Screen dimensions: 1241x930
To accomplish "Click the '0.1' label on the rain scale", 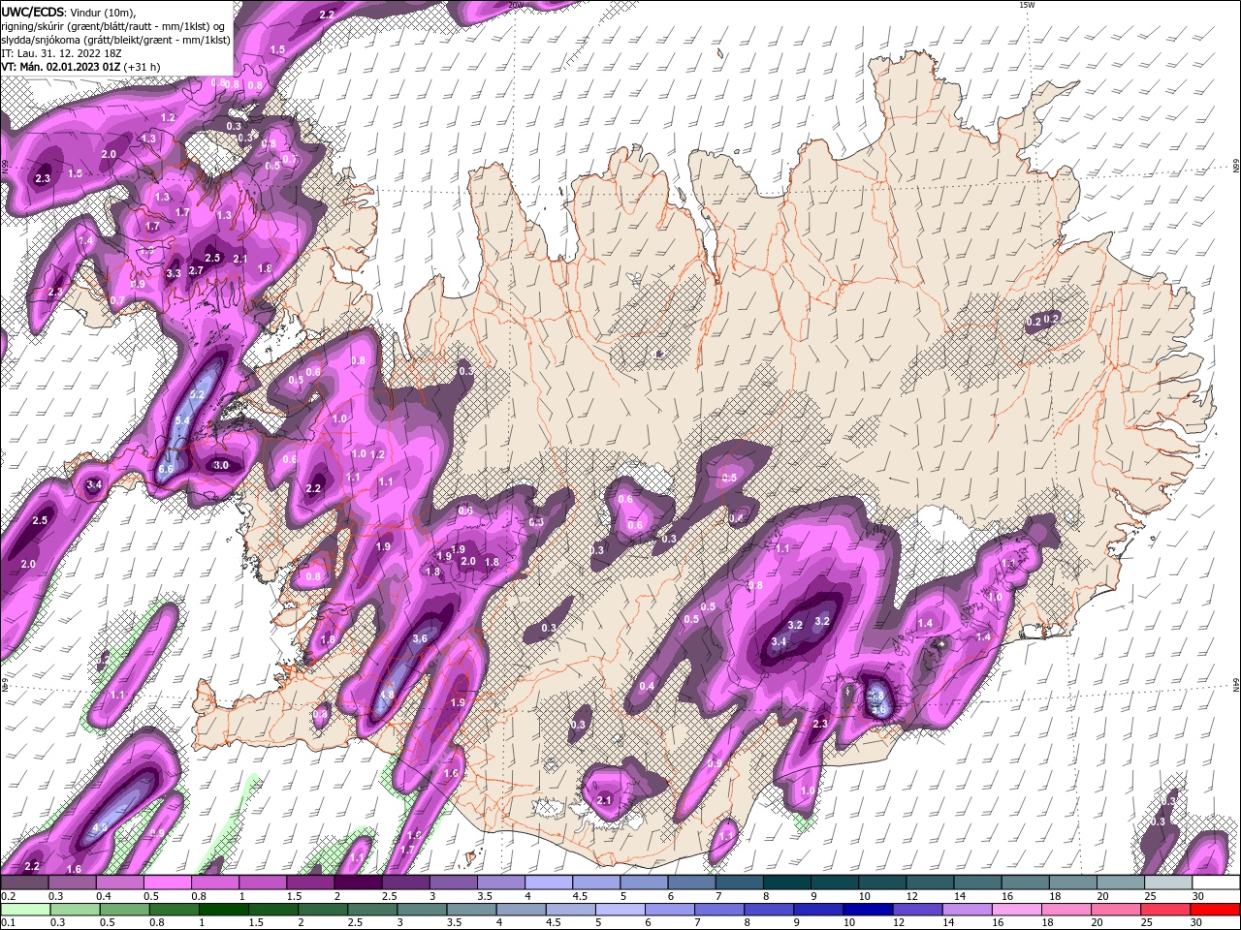I will click(x=9, y=922).
